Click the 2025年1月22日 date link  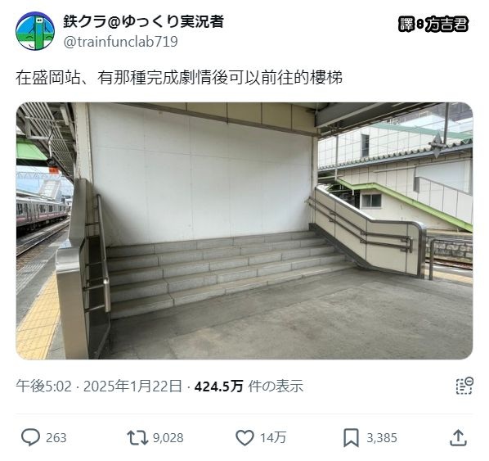pyautogui.click(x=132, y=386)
